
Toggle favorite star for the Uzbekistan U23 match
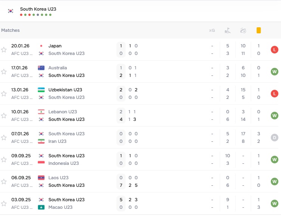coord(4,94)
